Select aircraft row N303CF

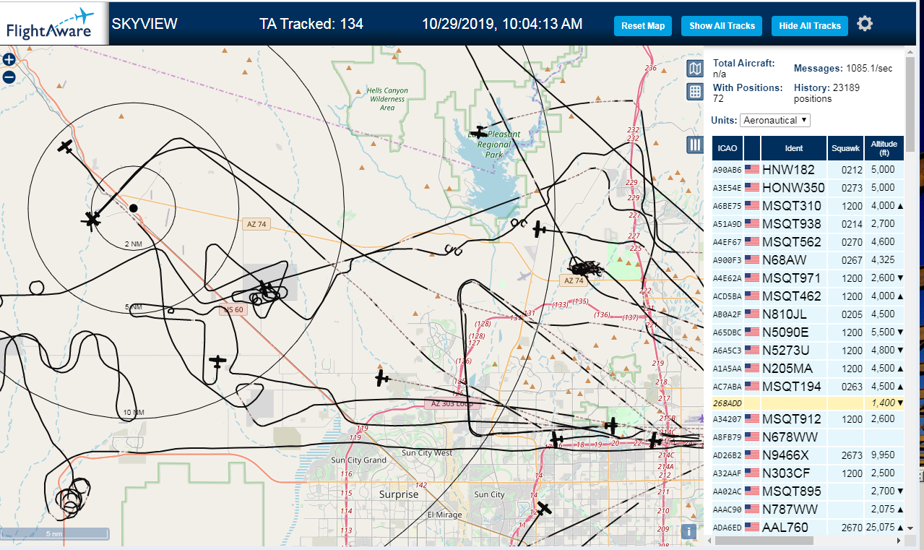pos(808,473)
